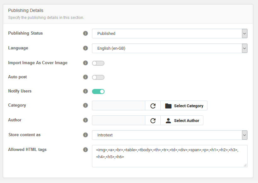Screen dimensions: 258x183
Task: Click the Category label
Action: [x=17, y=105]
